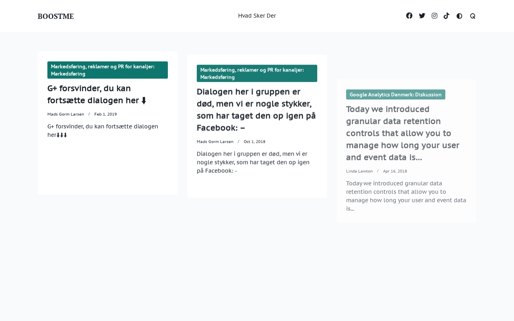
Task: Open the Instagram social icon
Action: 434,16
